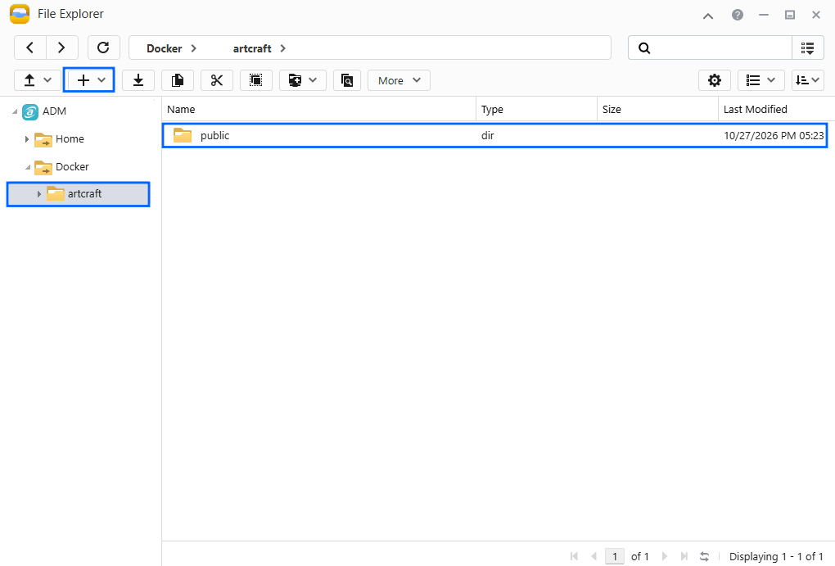Reload the file list from pager
835x566 pixels.
[705, 556]
